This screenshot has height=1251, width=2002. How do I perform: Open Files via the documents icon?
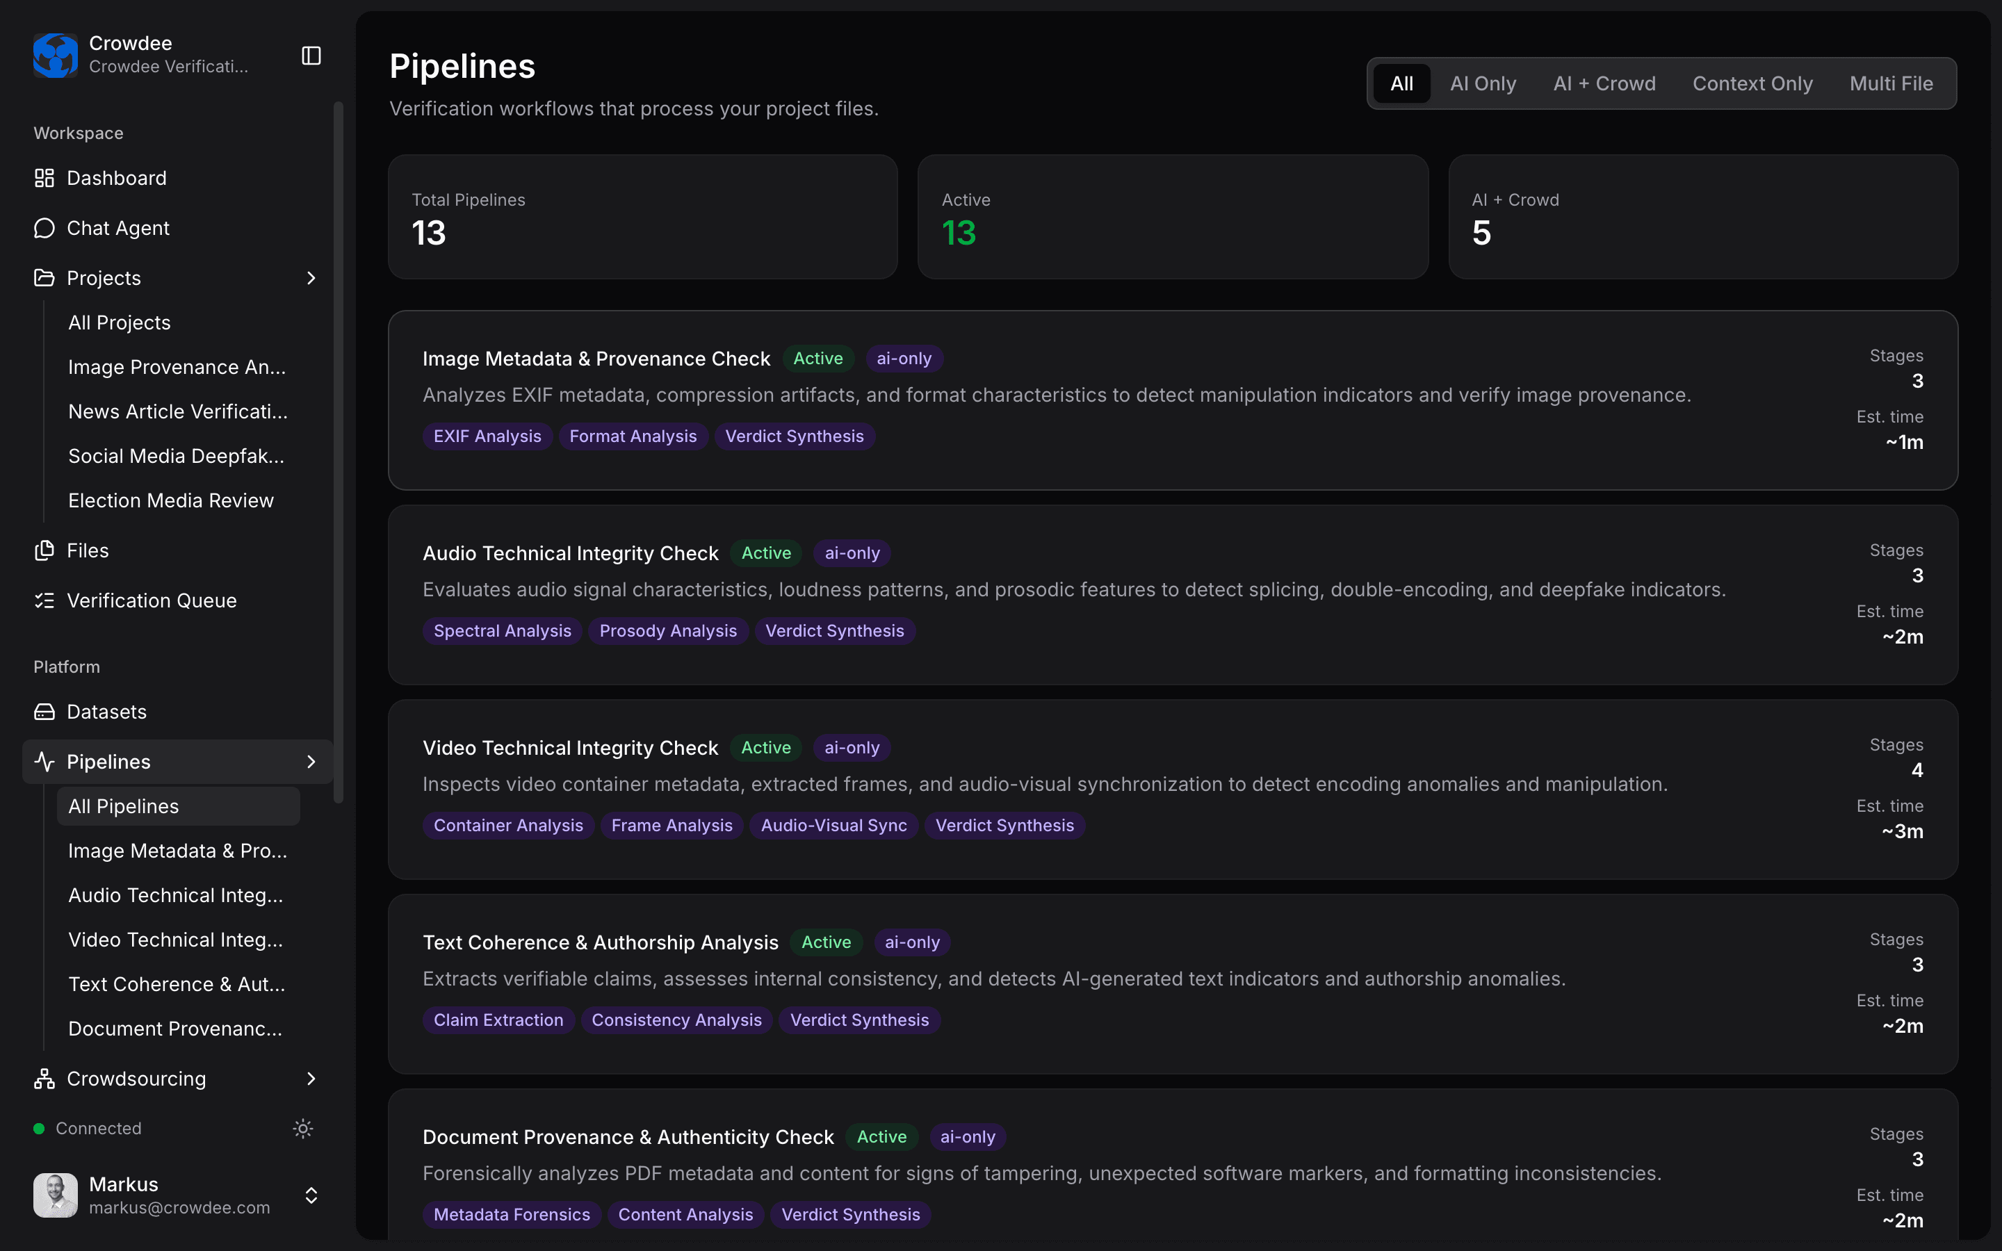(44, 551)
